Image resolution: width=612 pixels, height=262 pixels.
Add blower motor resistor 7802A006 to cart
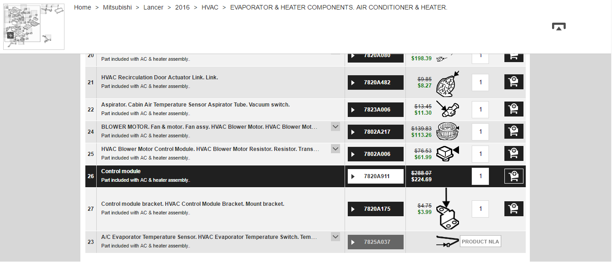513,154
